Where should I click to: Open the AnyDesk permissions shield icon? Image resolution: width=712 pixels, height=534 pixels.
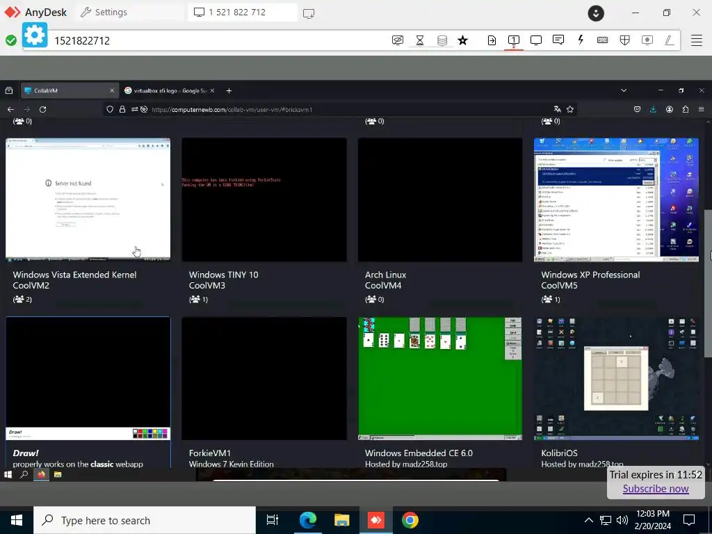pyautogui.click(x=625, y=40)
